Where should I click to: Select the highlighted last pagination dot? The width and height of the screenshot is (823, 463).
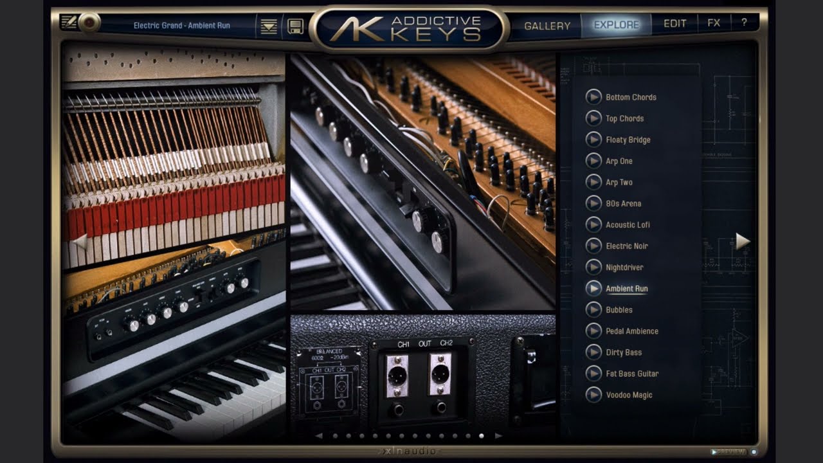pyautogui.click(x=482, y=436)
